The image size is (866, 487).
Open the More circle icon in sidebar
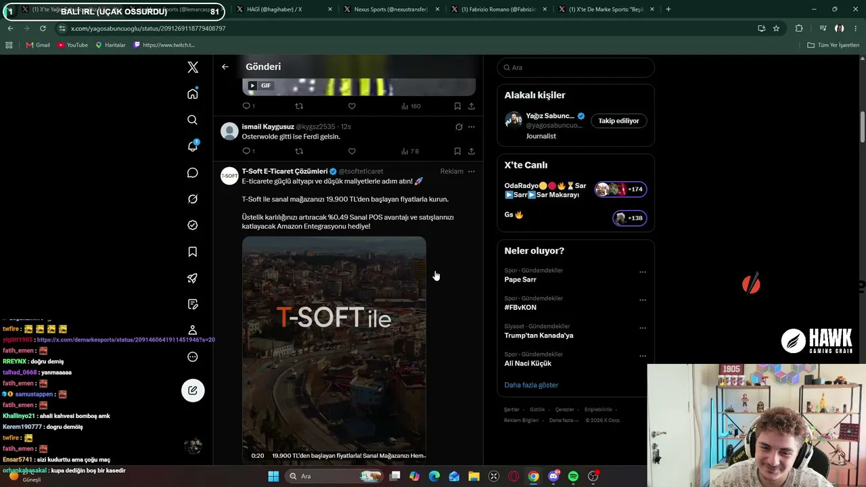coord(193,357)
